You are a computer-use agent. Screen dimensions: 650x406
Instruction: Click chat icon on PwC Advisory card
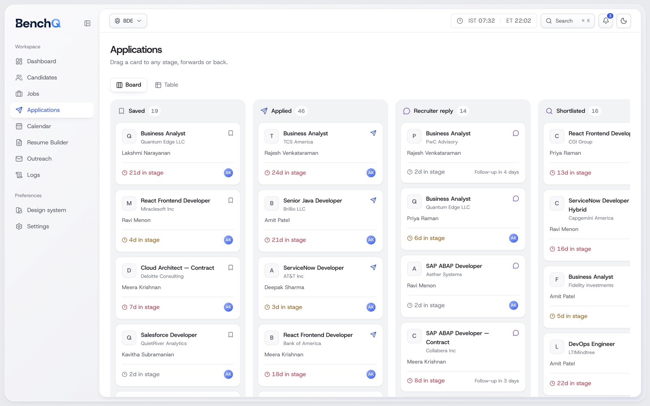pyautogui.click(x=516, y=133)
